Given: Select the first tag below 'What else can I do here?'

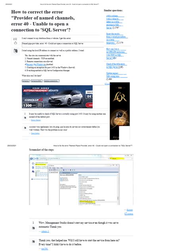Looking at the screenshot, I should 26,81.
